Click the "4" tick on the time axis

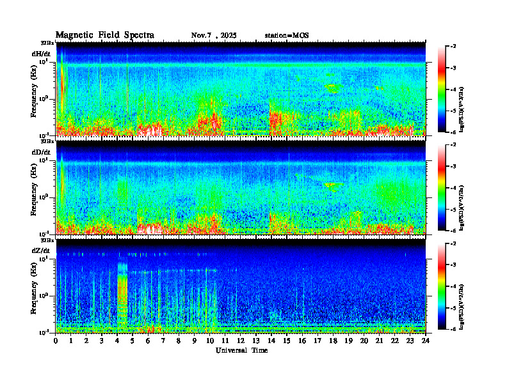[117, 341]
